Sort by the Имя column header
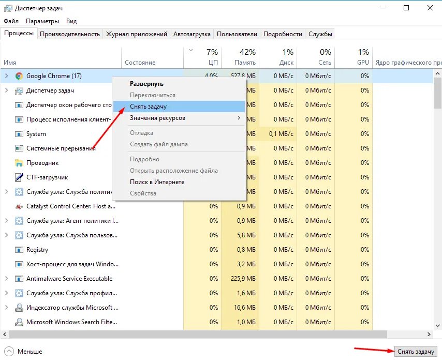 (x=61, y=57)
